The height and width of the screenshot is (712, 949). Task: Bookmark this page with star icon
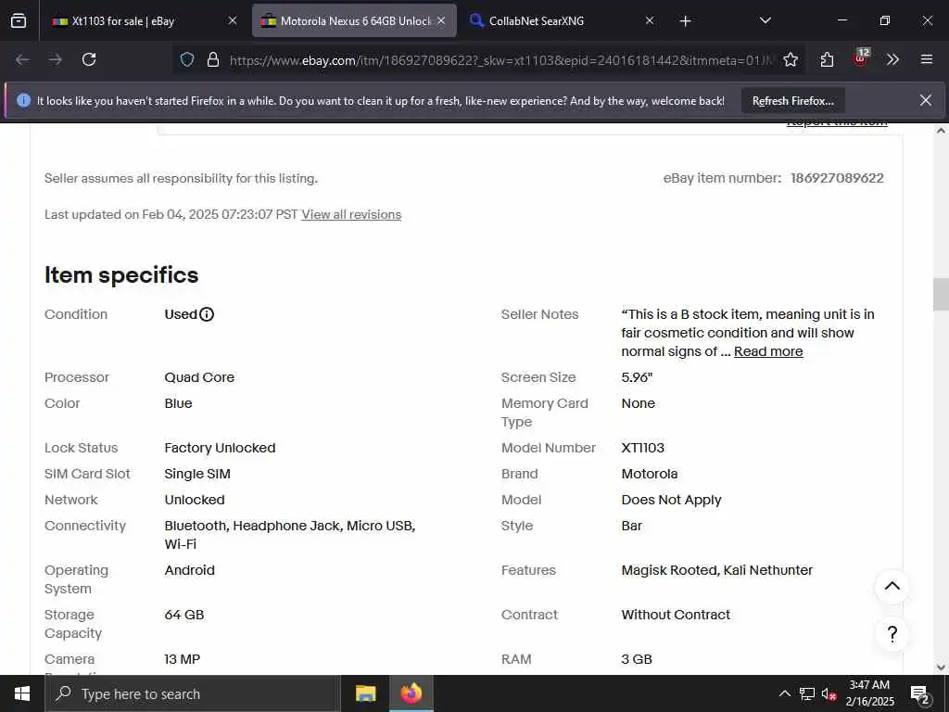790,59
